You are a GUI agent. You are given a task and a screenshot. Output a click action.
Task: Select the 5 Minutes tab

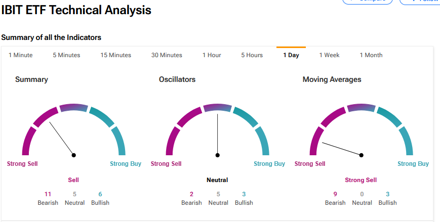pyautogui.click(x=66, y=55)
